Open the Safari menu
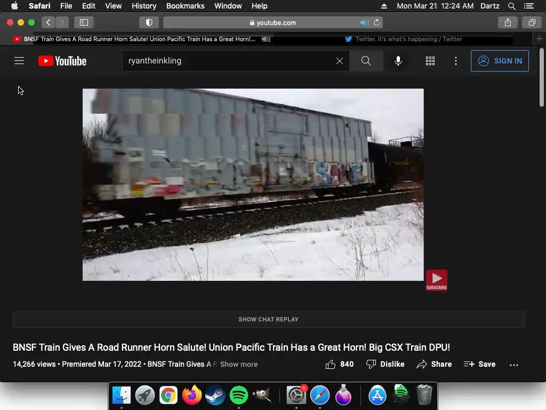 click(39, 6)
